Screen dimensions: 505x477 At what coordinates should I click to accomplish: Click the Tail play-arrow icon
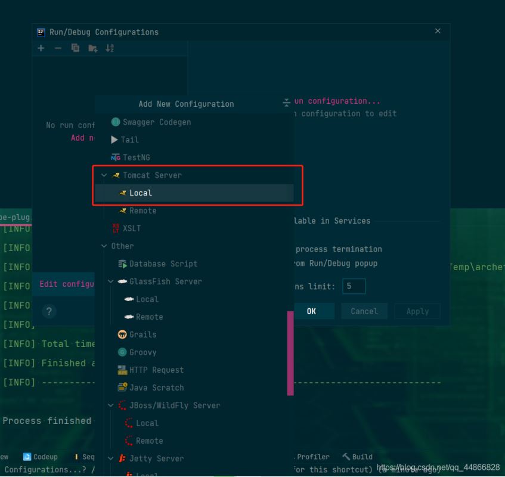(x=114, y=140)
